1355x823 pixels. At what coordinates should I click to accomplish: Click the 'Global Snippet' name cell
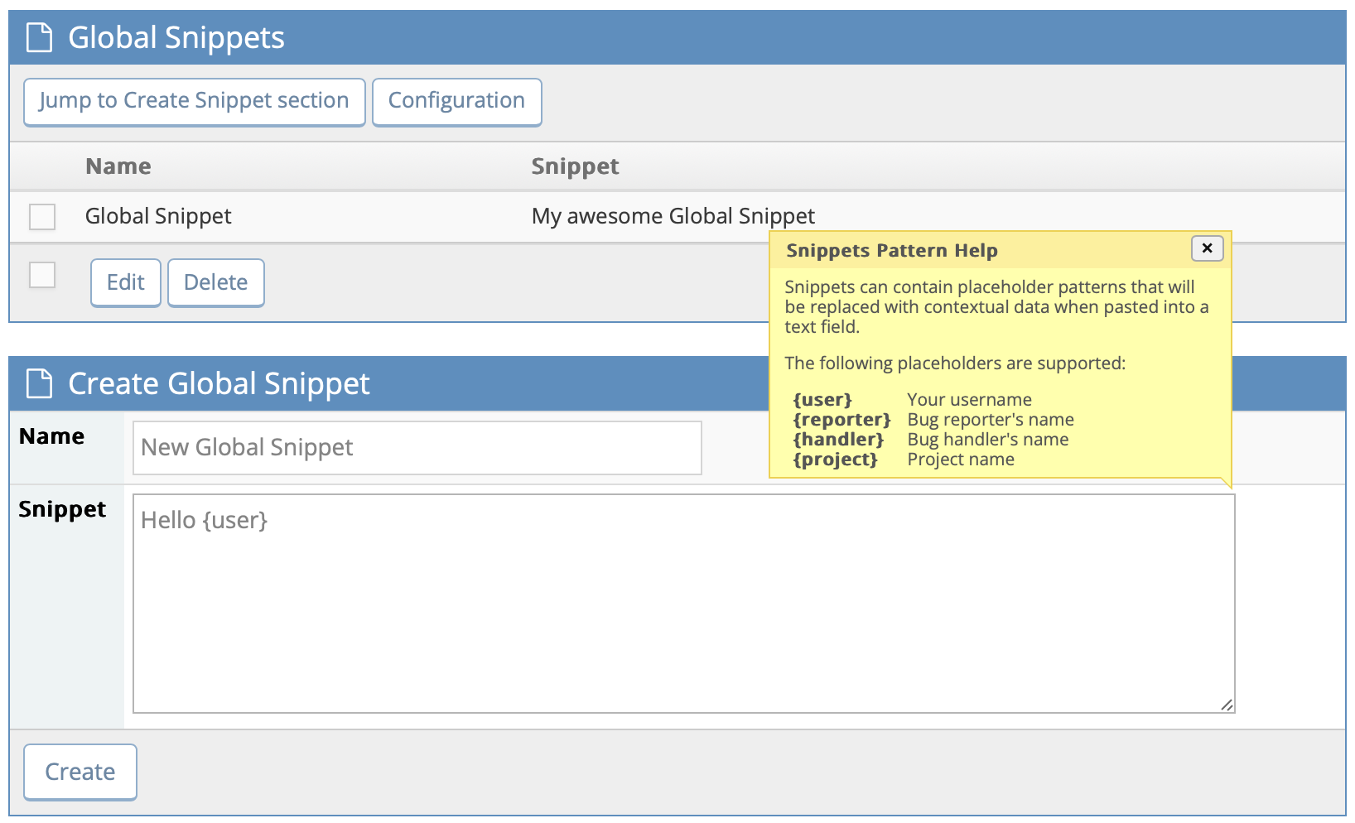coord(158,216)
